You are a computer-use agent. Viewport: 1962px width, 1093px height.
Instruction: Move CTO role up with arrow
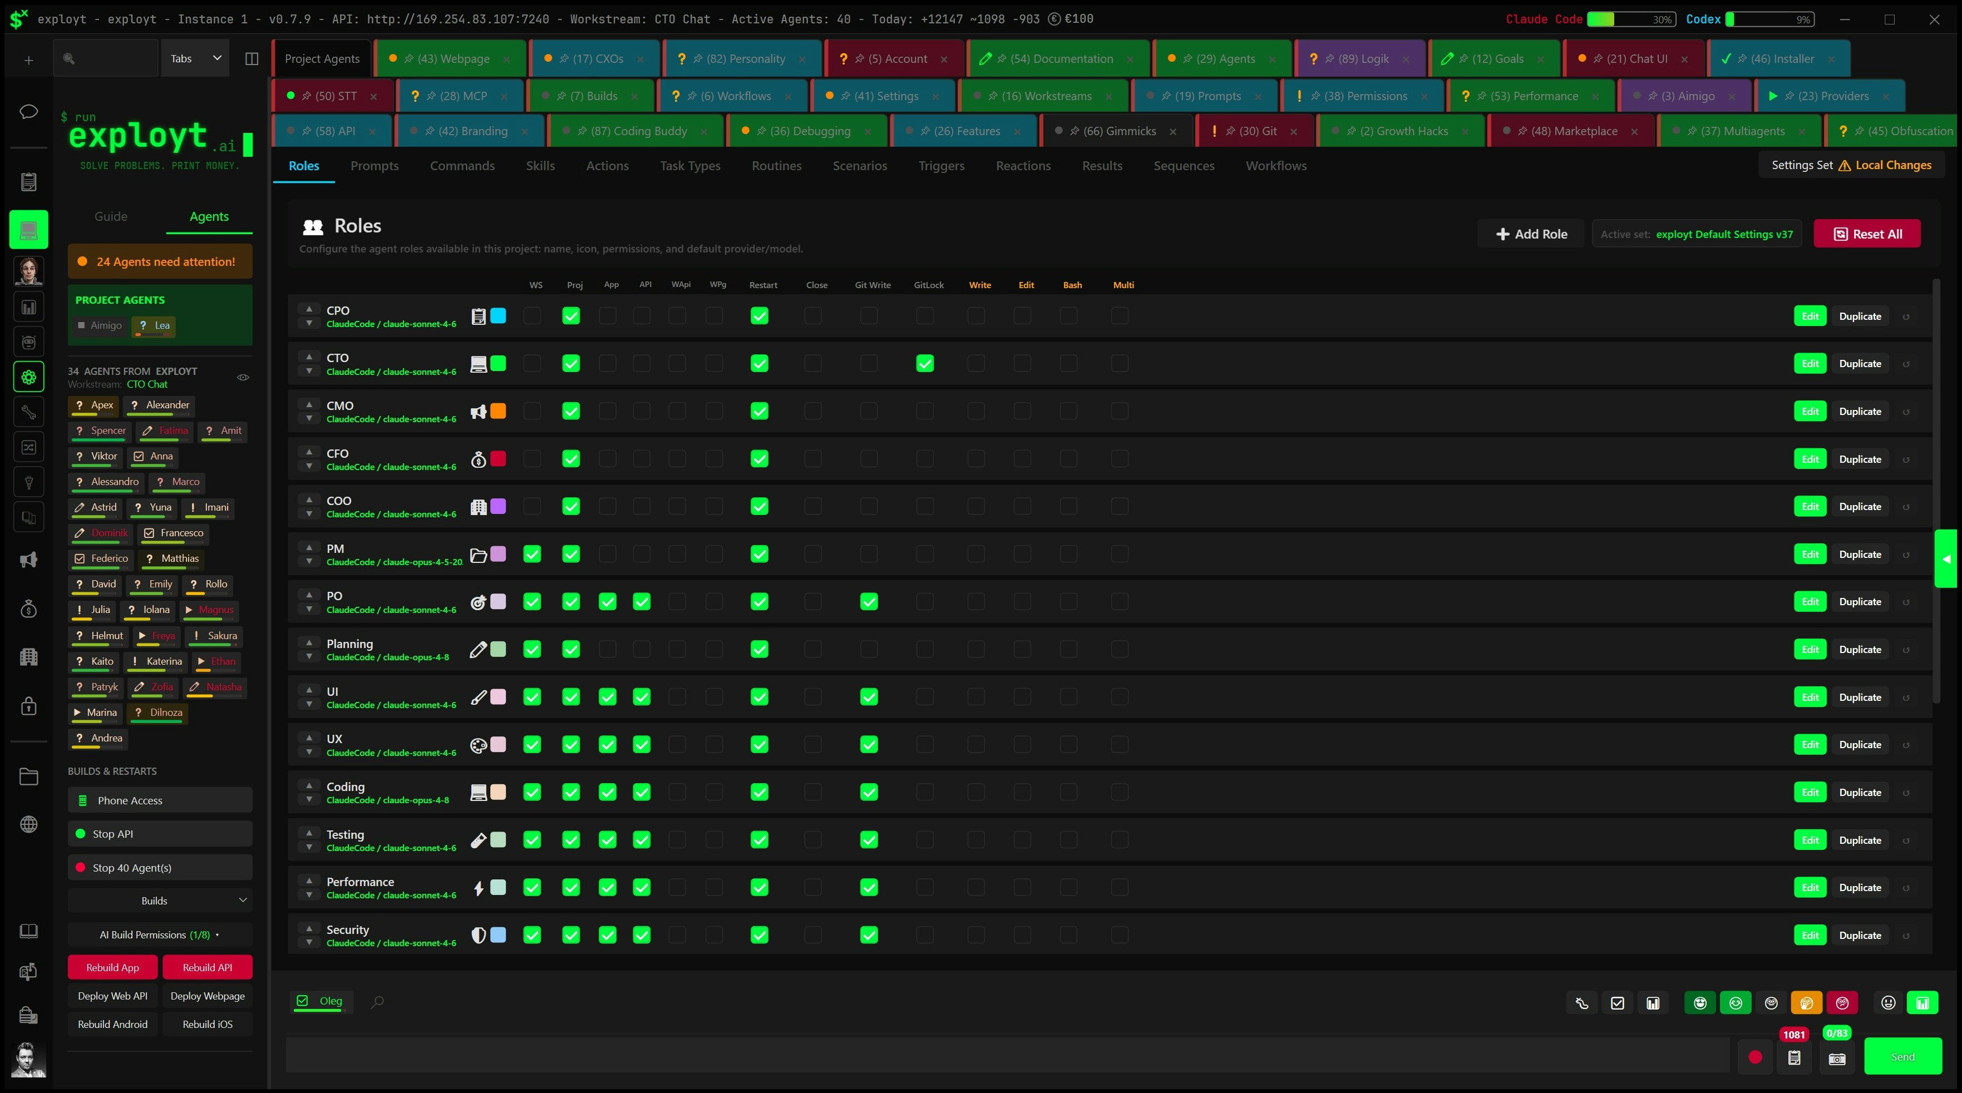pyautogui.click(x=308, y=357)
